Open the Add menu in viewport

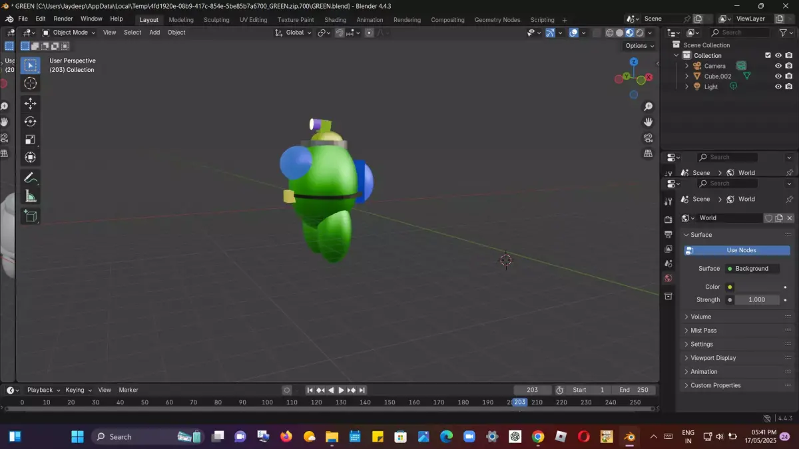click(154, 33)
